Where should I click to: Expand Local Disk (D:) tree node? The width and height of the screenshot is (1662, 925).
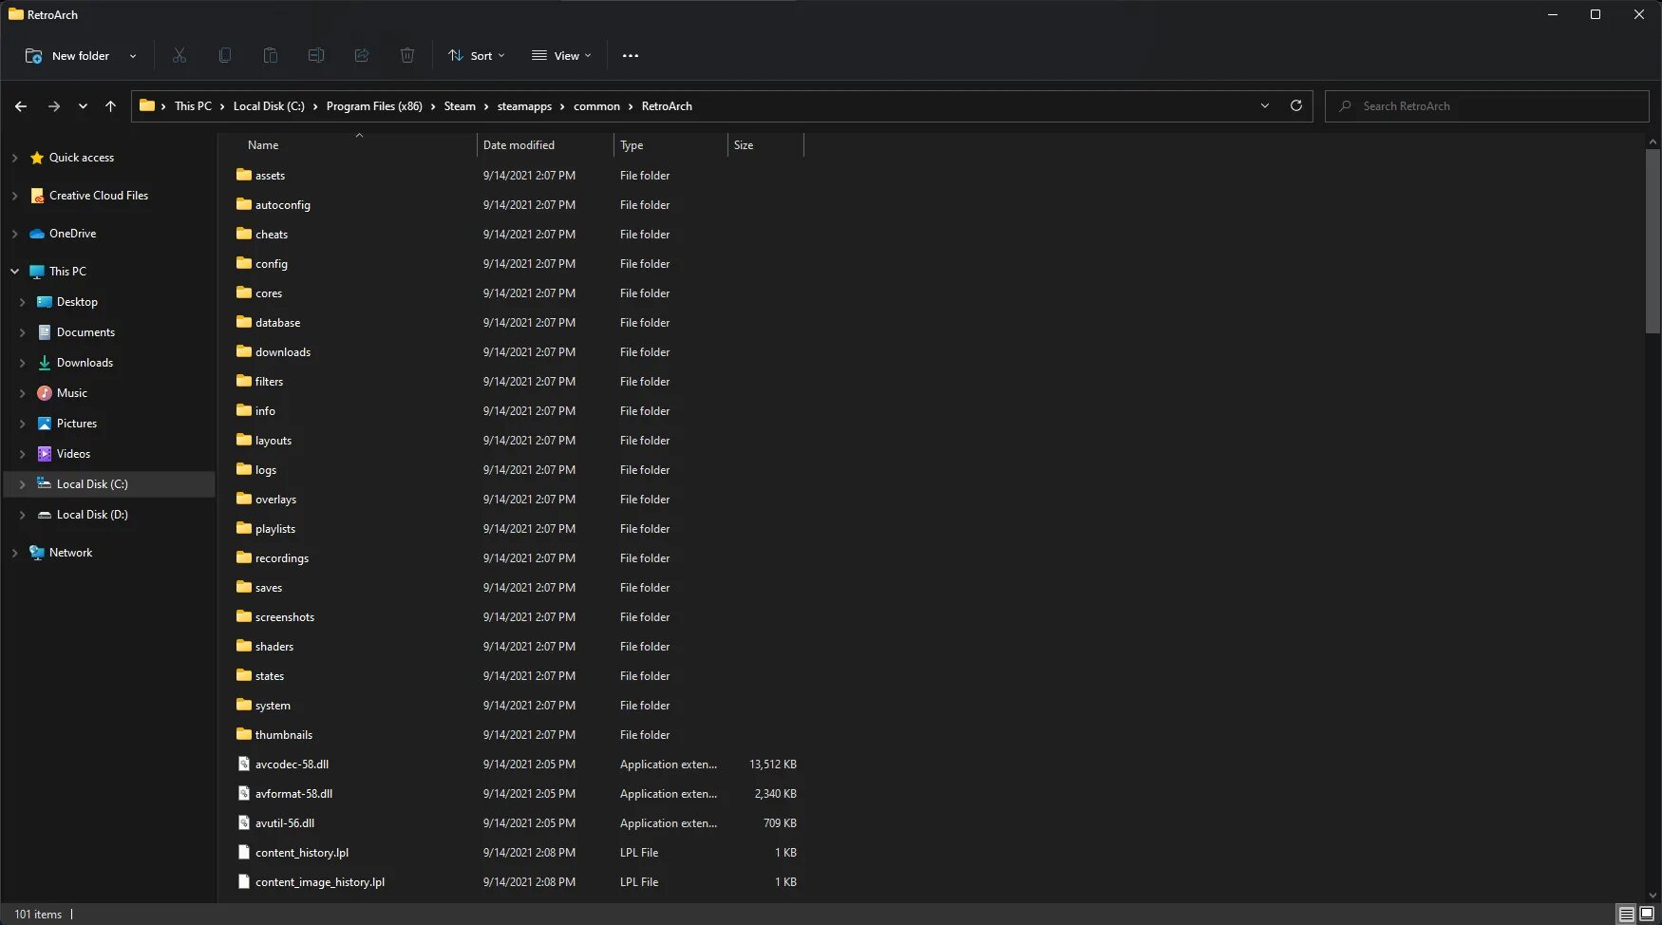[x=23, y=515]
